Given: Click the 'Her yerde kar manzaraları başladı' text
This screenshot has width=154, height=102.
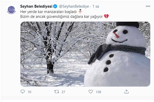Looking at the screenshot, I should point(48,12).
